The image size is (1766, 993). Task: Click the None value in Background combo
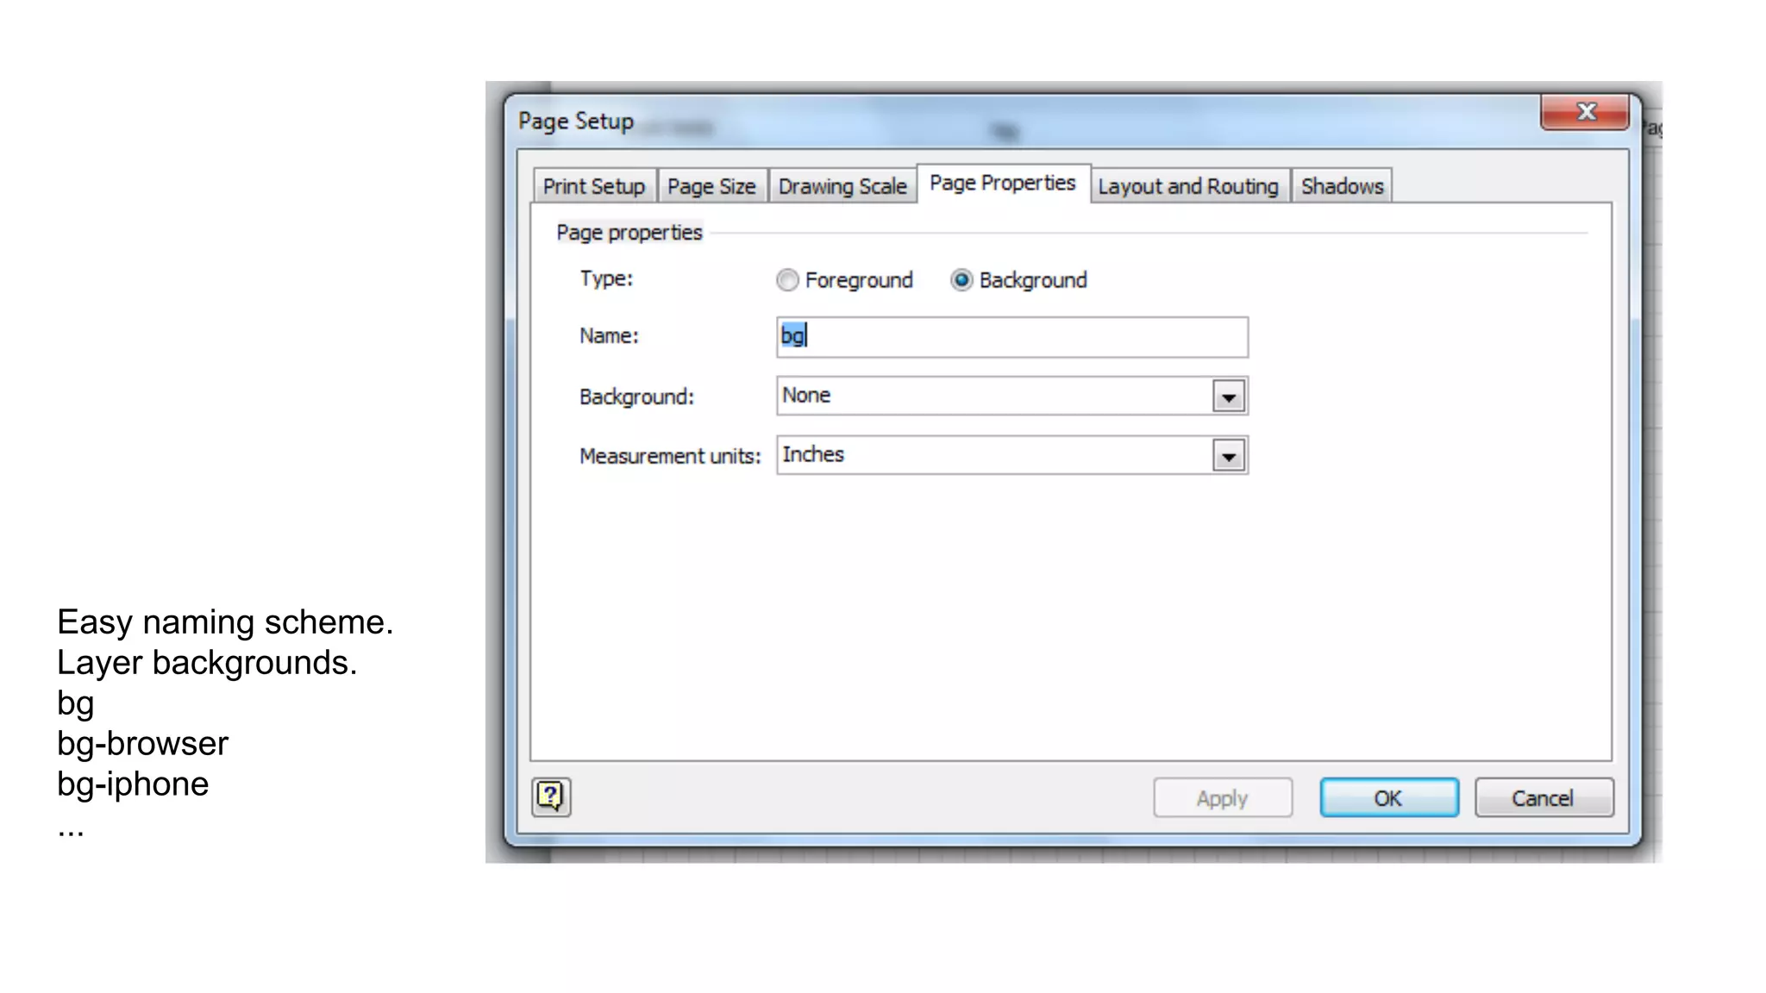(x=806, y=396)
